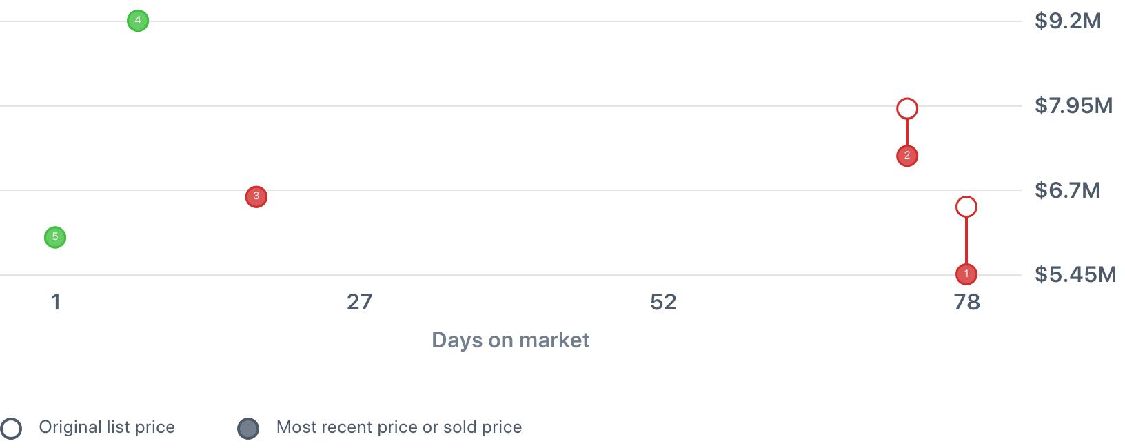Click red filled marker number 1
1125x448 pixels.
(x=966, y=274)
